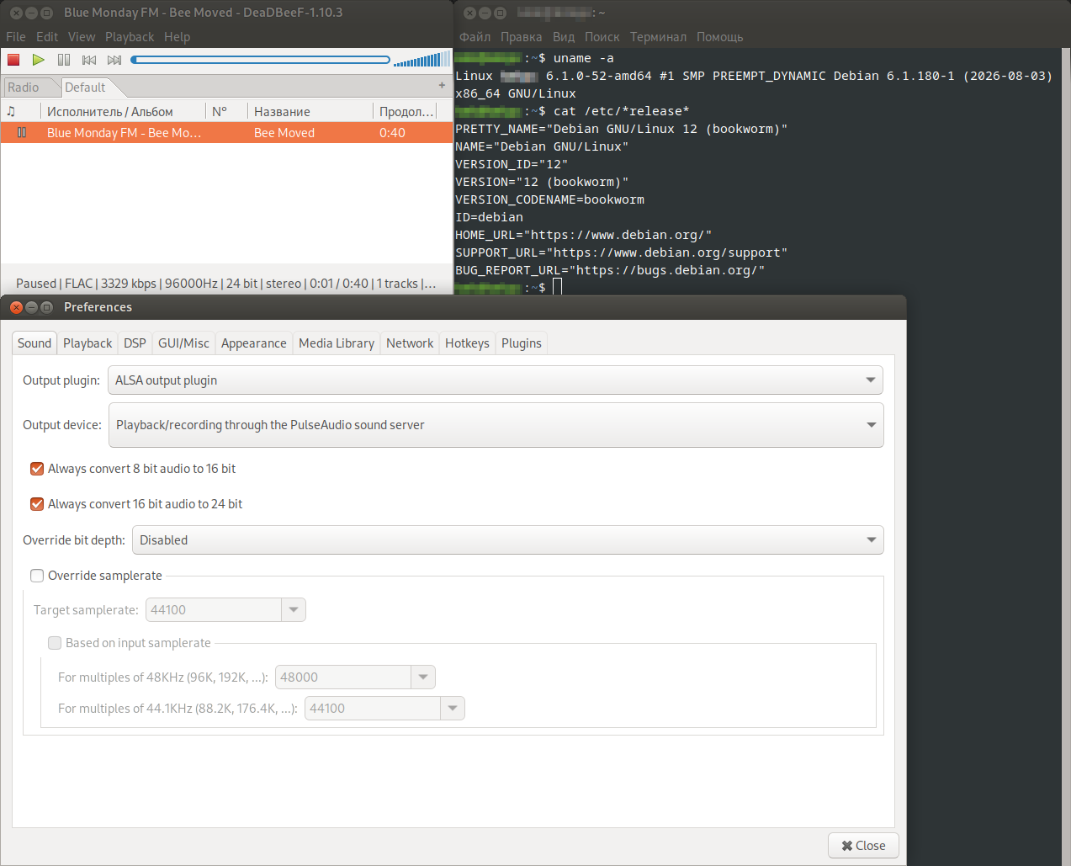The width and height of the screenshot is (1071, 866).
Task: Select the Blue Monday FM track row
Action: pos(226,133)
